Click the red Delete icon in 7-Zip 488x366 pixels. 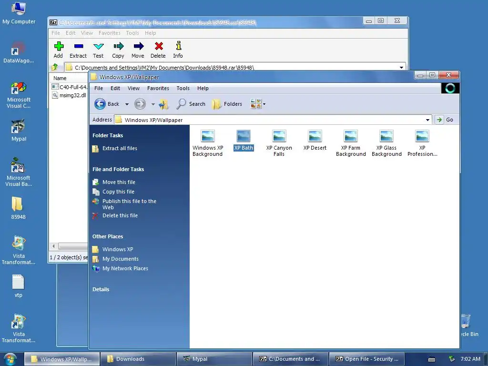point(158,50)
